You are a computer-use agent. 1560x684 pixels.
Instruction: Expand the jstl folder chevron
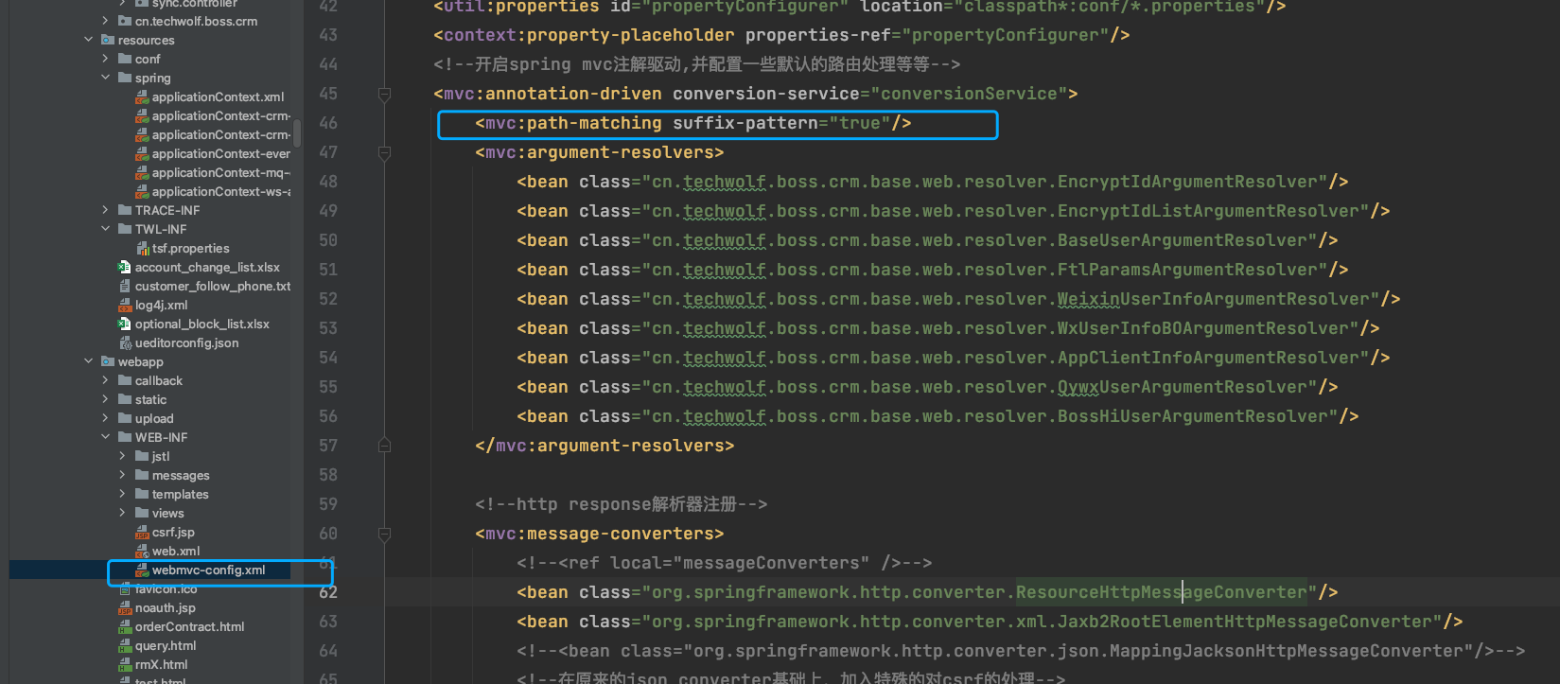122,456
